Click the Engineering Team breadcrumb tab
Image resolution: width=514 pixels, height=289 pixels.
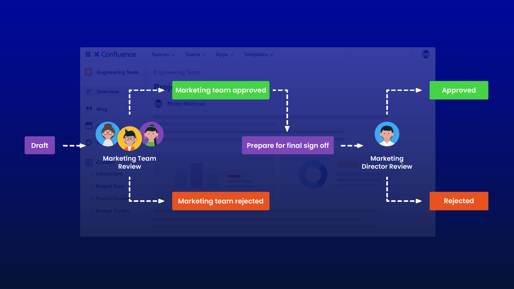pyautogui.click(x=176, y=73)
